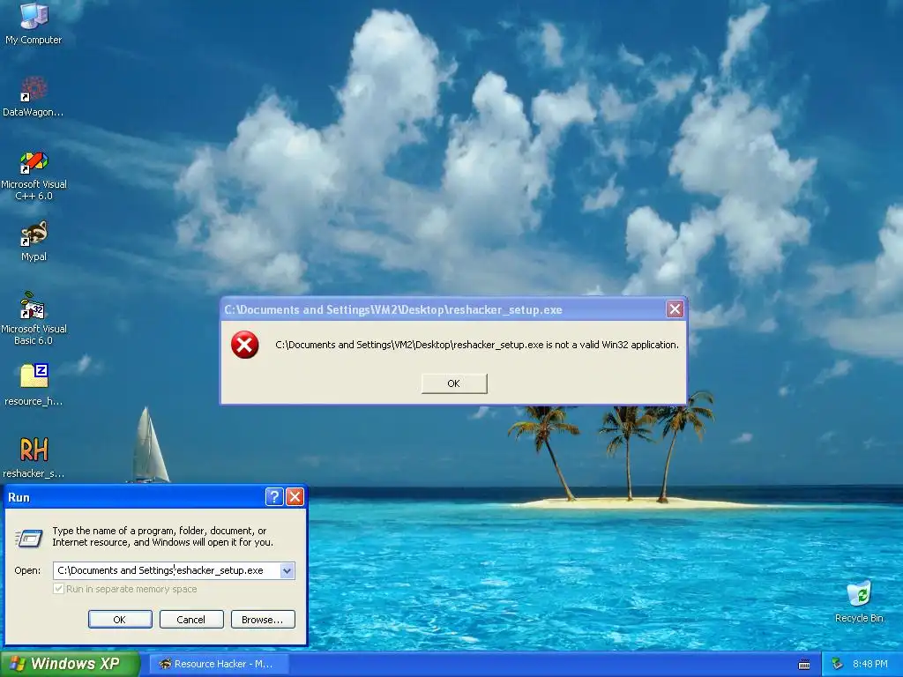
Task: Expand the Open combo box dropdown arrow
Action: point(287,570)
